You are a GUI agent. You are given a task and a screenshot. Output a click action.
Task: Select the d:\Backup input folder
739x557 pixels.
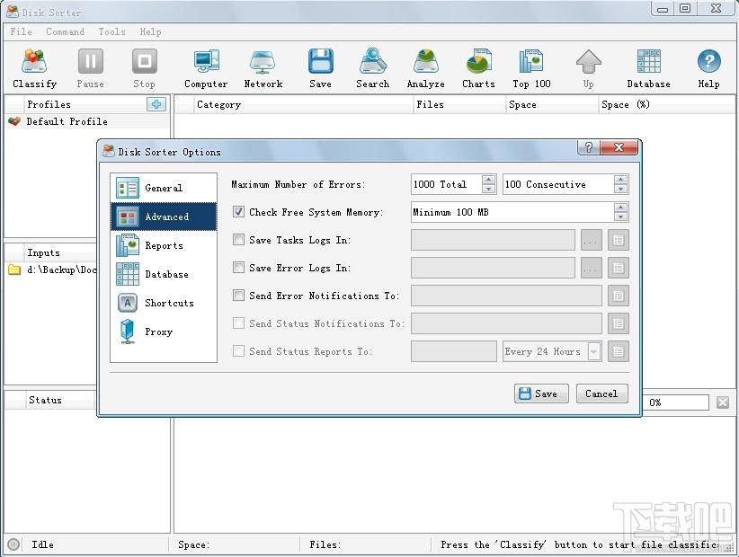pyautogui.click(x=52, y=270)
